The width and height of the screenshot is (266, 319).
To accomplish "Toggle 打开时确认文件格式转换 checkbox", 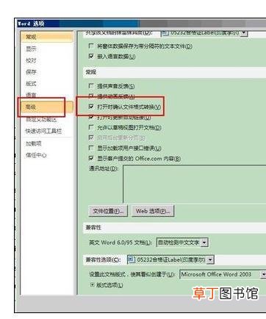I will pyautogui.click(x=91, y=107).
